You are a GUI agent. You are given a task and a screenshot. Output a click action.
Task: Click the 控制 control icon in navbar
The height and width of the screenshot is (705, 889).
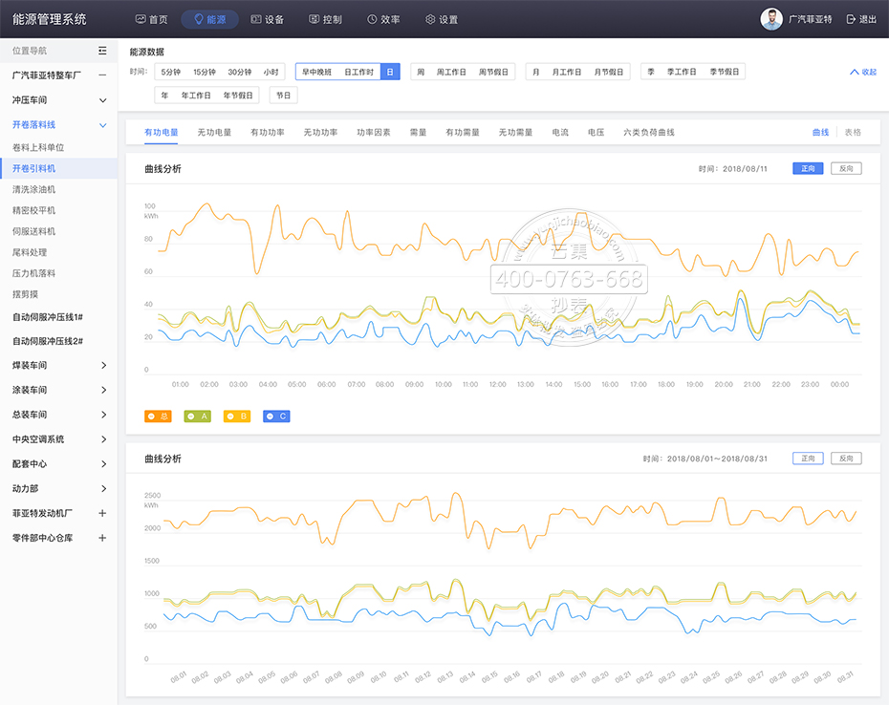pyautogui.click(x=314, y=19)
